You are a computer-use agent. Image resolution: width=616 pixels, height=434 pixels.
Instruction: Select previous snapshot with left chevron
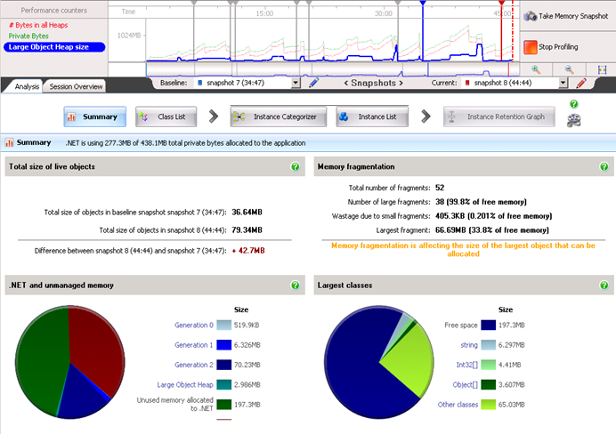[x=346, y=84]
